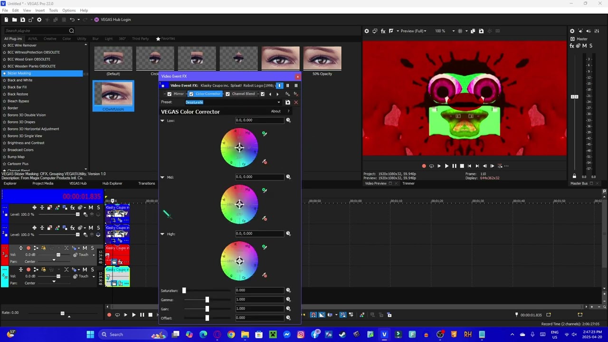Invert phase on audio track 4
This screenshot has height=342, width=608.
tap(66, 269)
